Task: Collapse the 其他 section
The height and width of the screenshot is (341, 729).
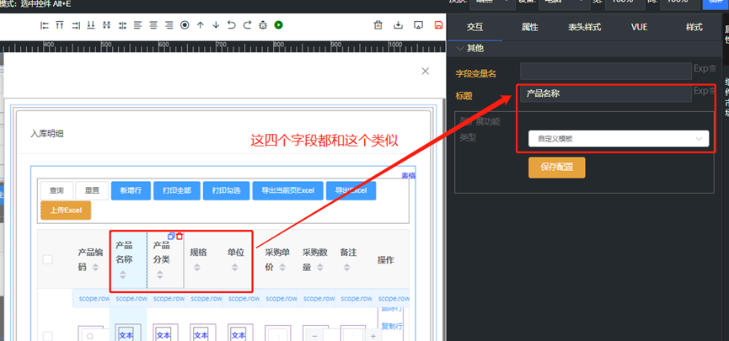Action: (x=460, y=48)
